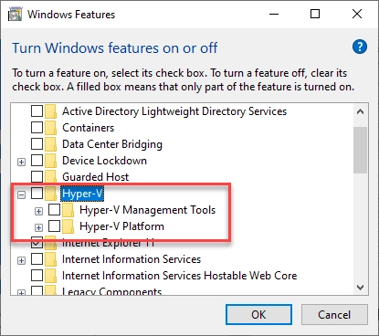Select the Hyper-V Platform label

tap(121, 226)
